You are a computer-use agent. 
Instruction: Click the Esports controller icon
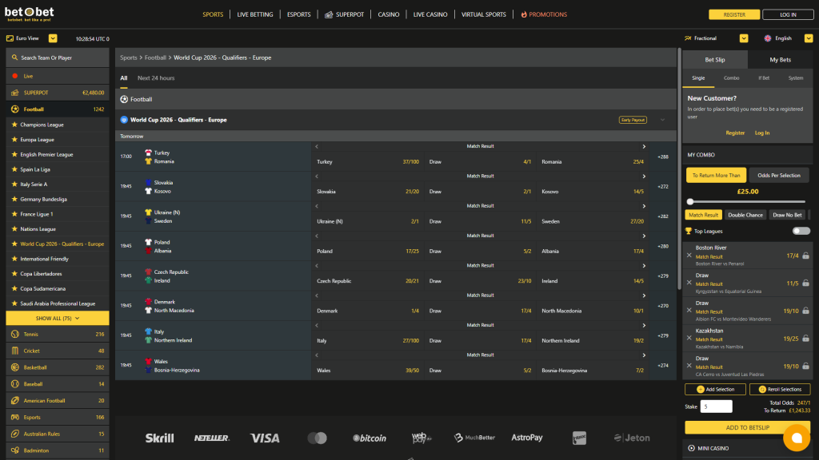(15, 417)
